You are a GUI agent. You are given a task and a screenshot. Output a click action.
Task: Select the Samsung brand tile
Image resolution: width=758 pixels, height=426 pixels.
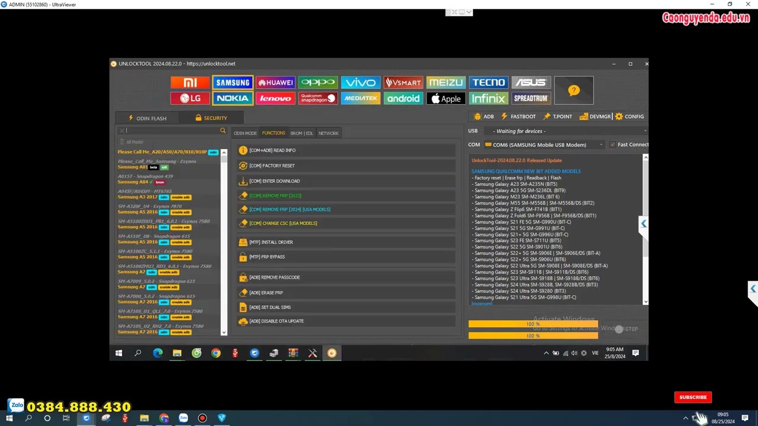pyautogui.click(x=233, y=83)
